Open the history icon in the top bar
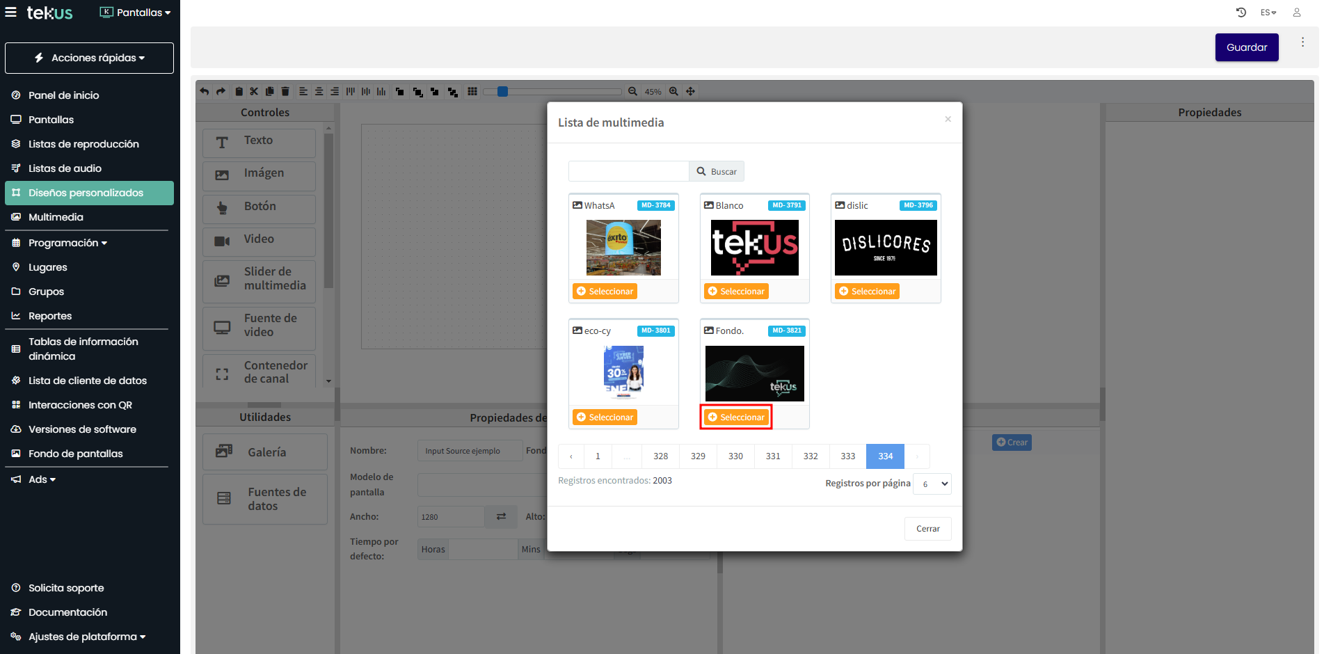Image resolution: width=1324 pixels, height=654 pixels. point(1241,13)
